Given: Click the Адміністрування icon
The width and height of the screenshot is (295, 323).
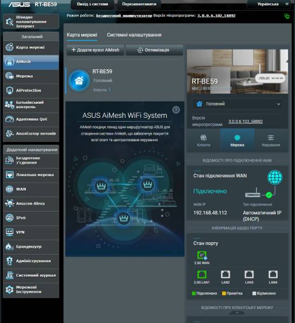Looking at the screenshot, I should pyautogui.click(x=9, y=261).
